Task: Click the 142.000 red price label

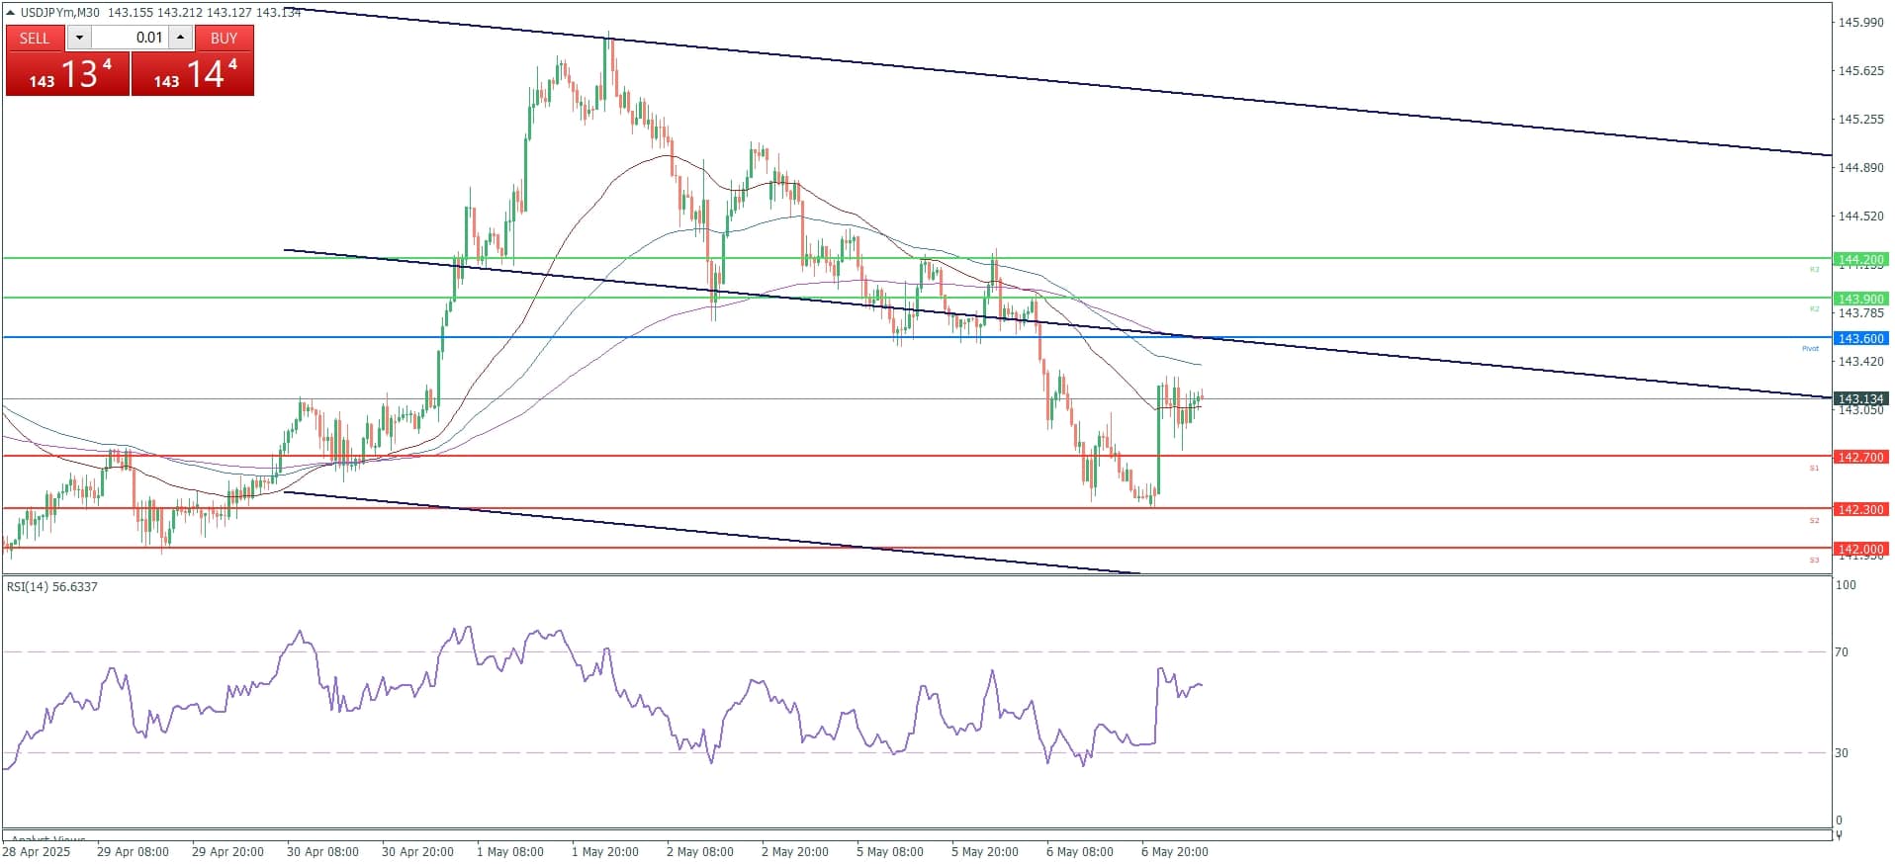Action: point(1860,549)
